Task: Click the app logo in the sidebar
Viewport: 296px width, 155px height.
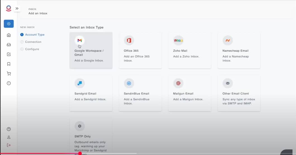Action: (8, 8)
